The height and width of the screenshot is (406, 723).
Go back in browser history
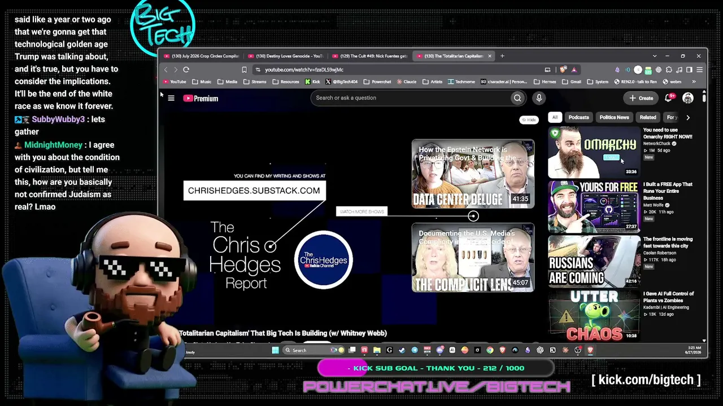[x=165, y=70]
